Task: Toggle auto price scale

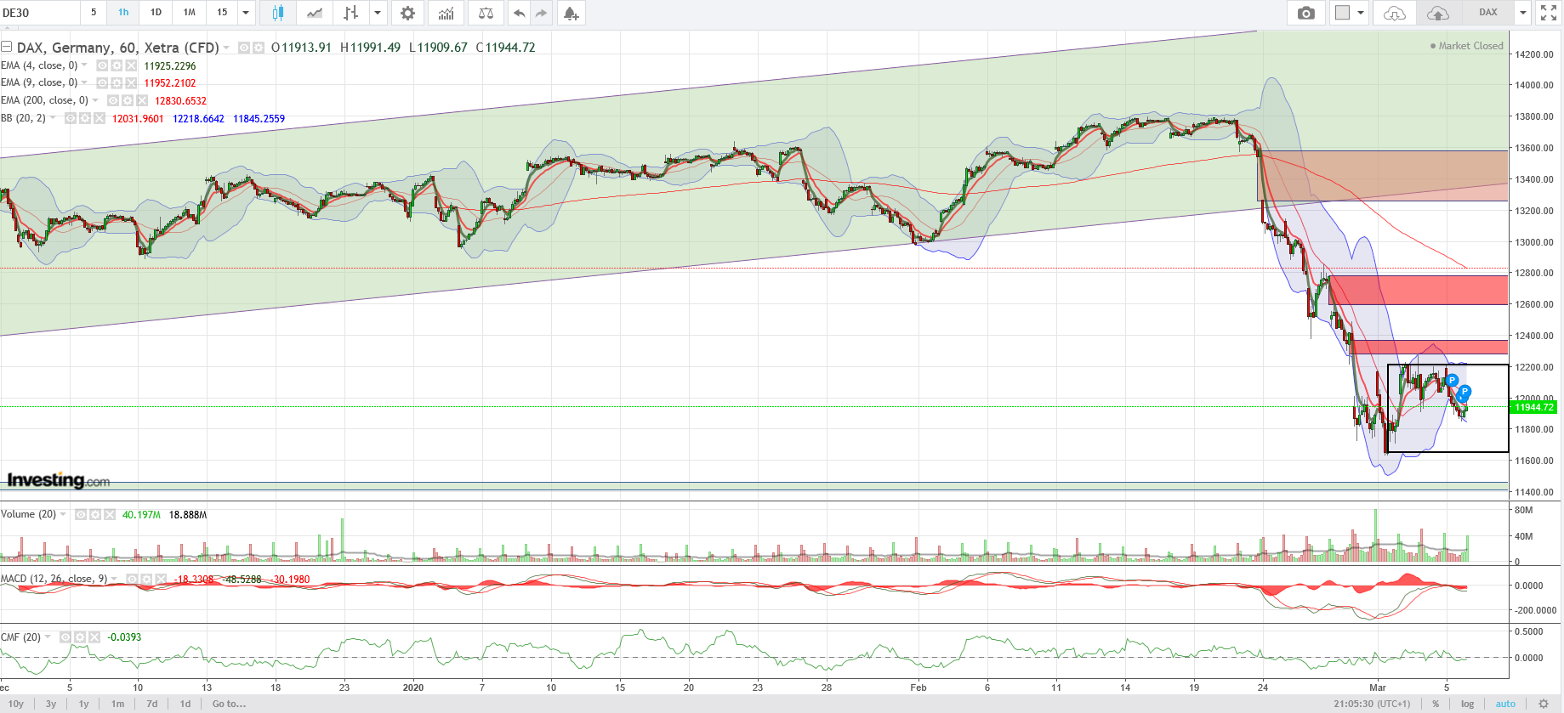Action: (x=1505, y=704)
